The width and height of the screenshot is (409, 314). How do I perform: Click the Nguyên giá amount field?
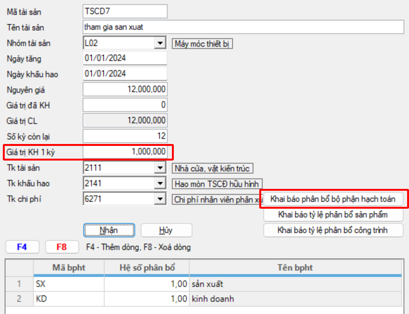pos(125,89)
